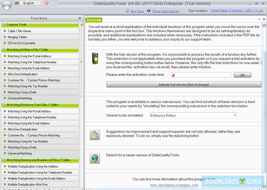Image resolution: width=267 pixels, height=190 pixels.
Task: Select the Start page tab
Action: point(94,20)
